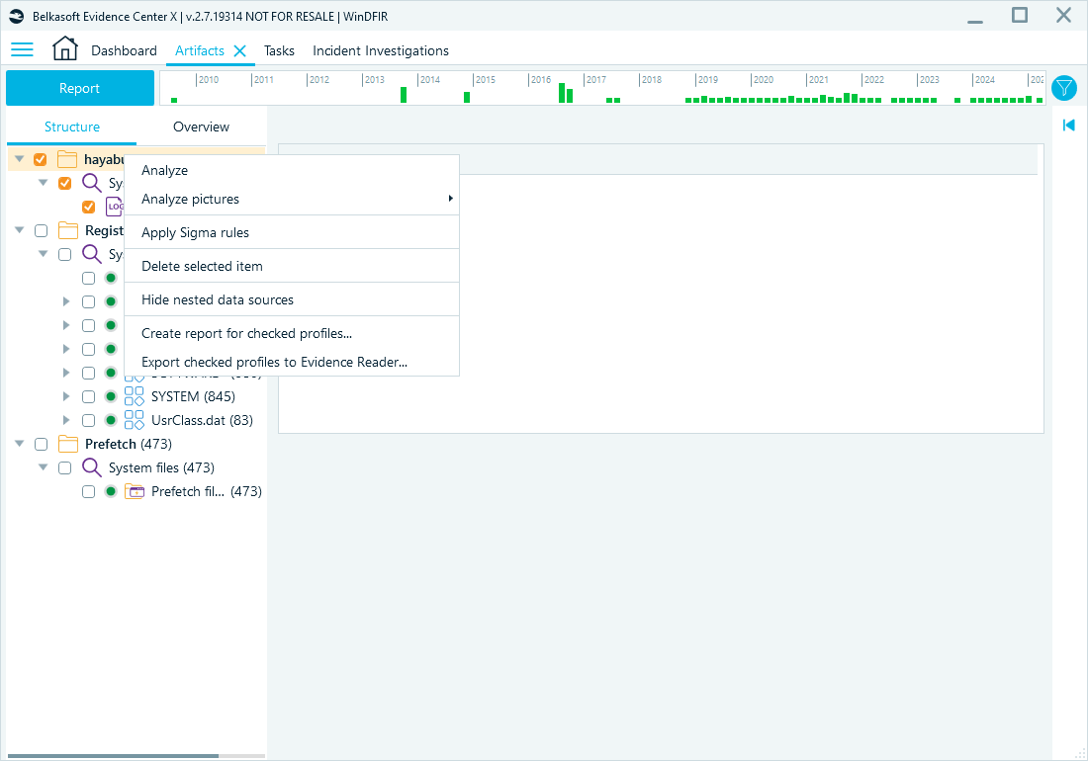Collapse the Prefetch (473) node
Viewport: 1088px width, 761px height.
point(20,444)
